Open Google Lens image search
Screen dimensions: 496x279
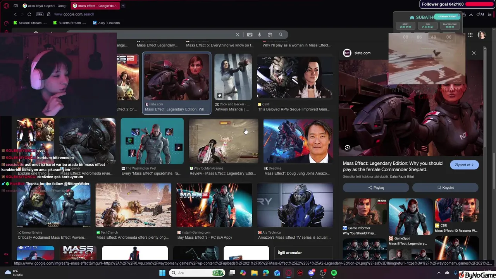click(x=270, y=34)
